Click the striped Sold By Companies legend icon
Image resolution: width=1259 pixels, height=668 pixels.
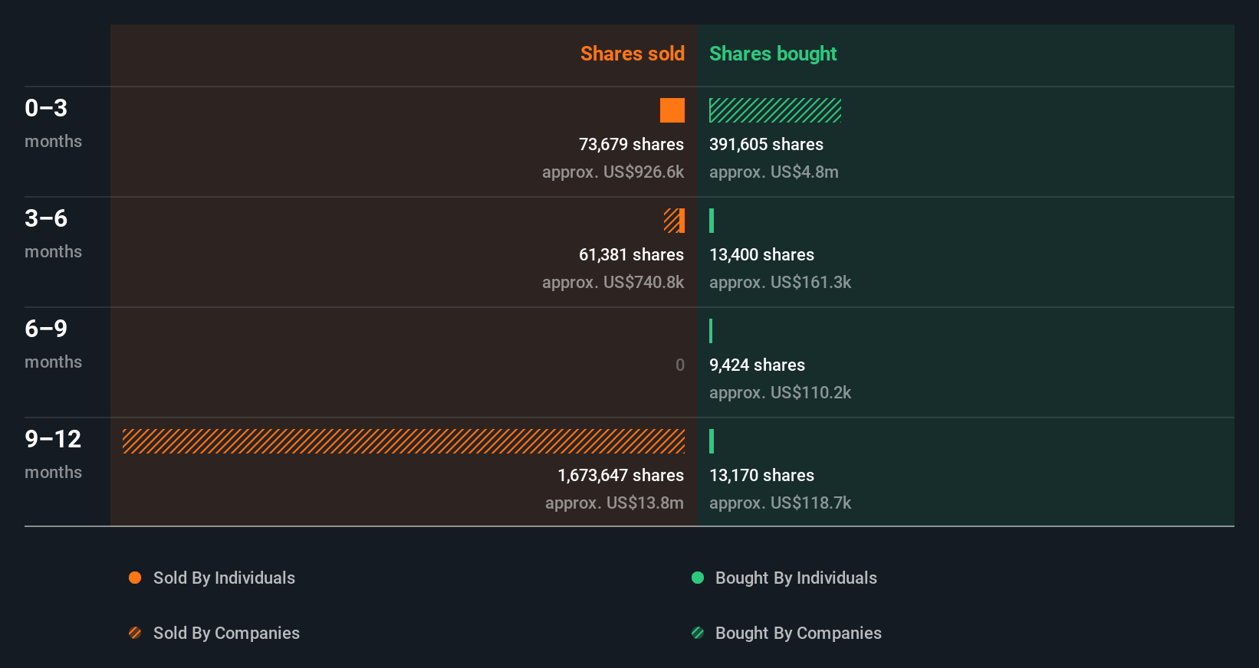tap(135, 633)
